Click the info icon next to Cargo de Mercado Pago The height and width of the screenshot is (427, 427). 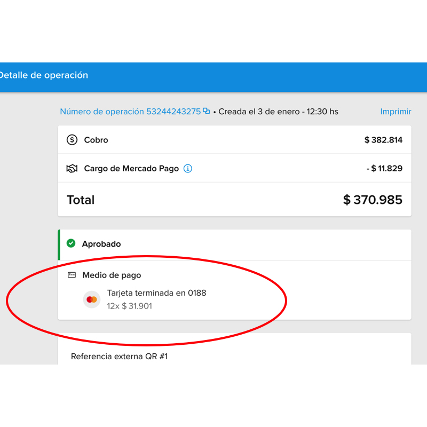click(x=188, y=169)
